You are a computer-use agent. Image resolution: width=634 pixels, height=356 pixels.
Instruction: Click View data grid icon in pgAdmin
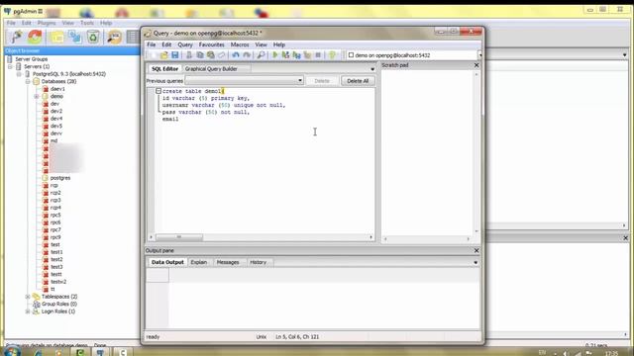click(133, 37)
